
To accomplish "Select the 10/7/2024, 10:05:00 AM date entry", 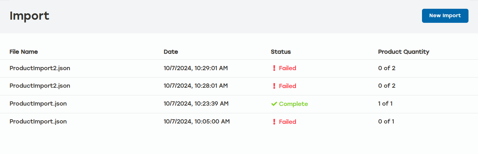I will 197,122.
